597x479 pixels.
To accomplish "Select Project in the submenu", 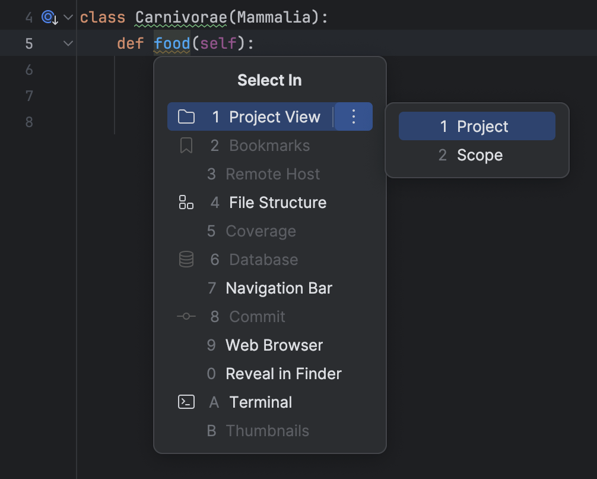I will click(x=477, y=126).
